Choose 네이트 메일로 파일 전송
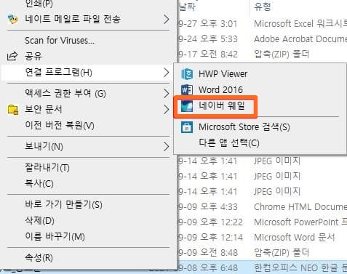 [73, 19]
